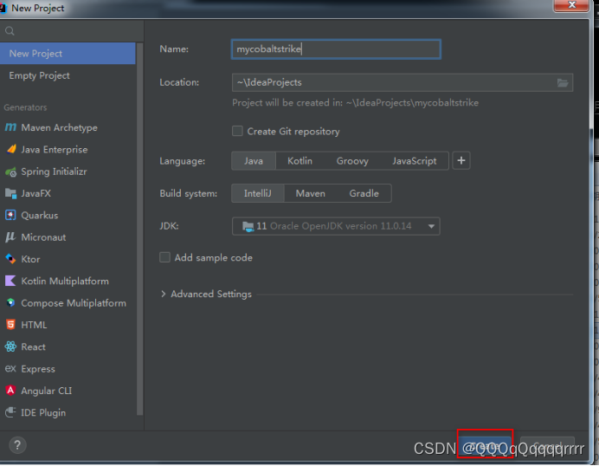Select the JavaFX generator icon
Image resolution: width=599 pixels, height=466 pixels.
click(10, 193)
